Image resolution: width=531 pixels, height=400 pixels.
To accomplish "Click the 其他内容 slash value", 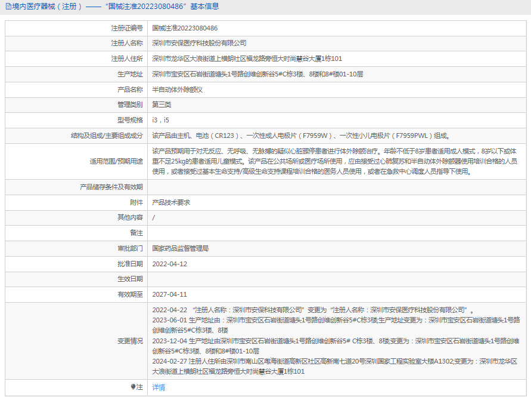I will click(x=153, y=217).
